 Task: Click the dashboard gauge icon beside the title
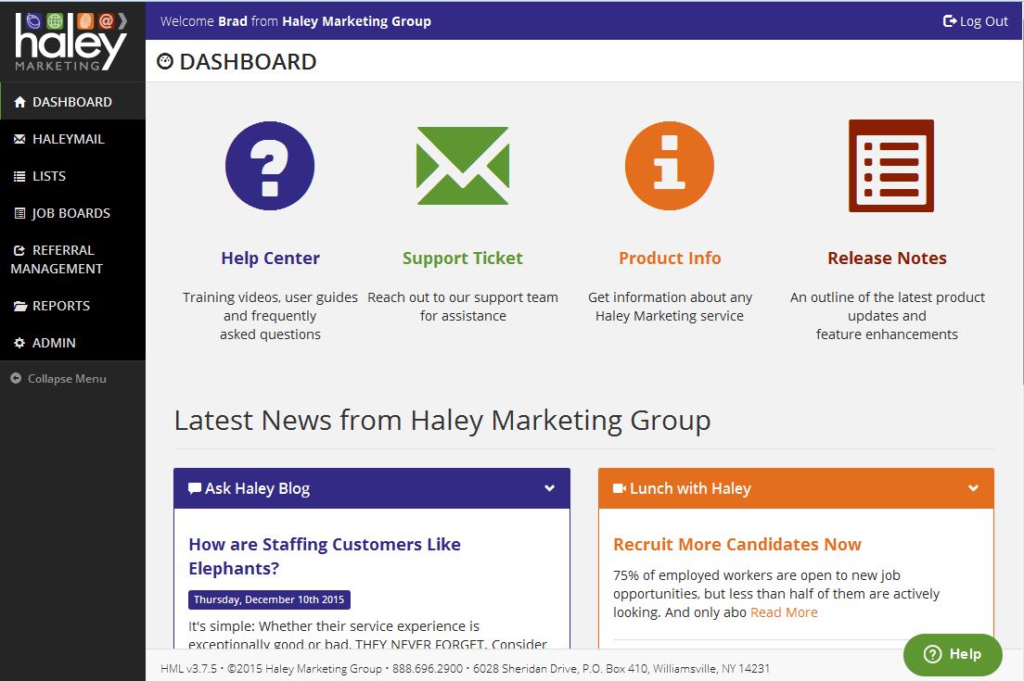165,61
